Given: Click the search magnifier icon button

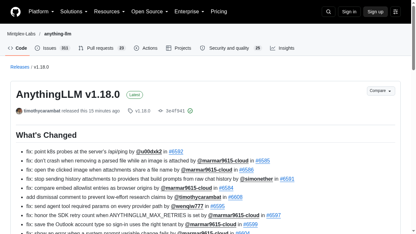Looking at the screenshot, I should click(329, 12).
